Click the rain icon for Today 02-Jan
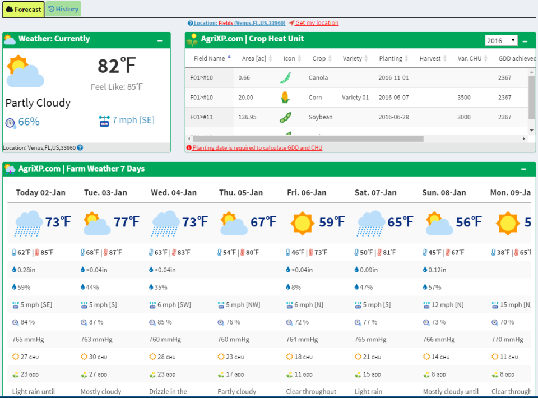Viewport: 538px width, 398px height. click(x=29, y=222)
